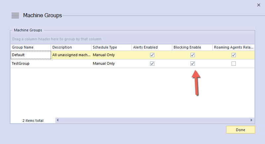Uncheck Alerts Enabled for TestGroup
This screenshot has height=144, width=265.
[x=152, y=63]
